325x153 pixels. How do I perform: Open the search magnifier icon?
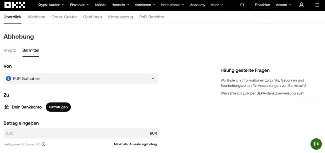[x=242, y=5]
